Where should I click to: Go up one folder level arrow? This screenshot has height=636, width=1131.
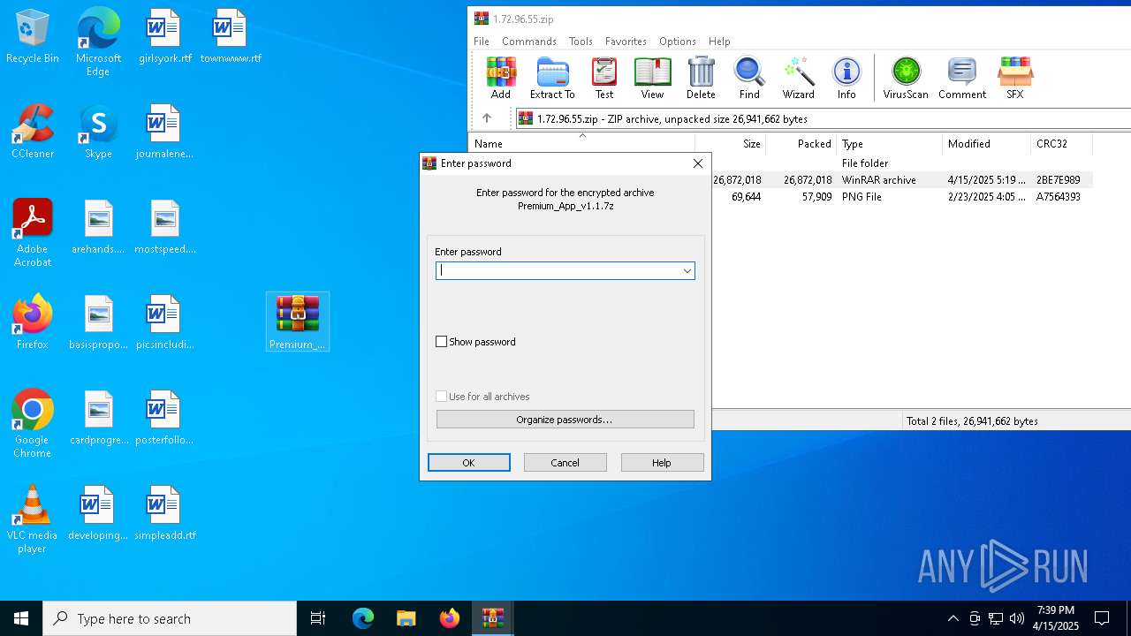coord(486,118)
